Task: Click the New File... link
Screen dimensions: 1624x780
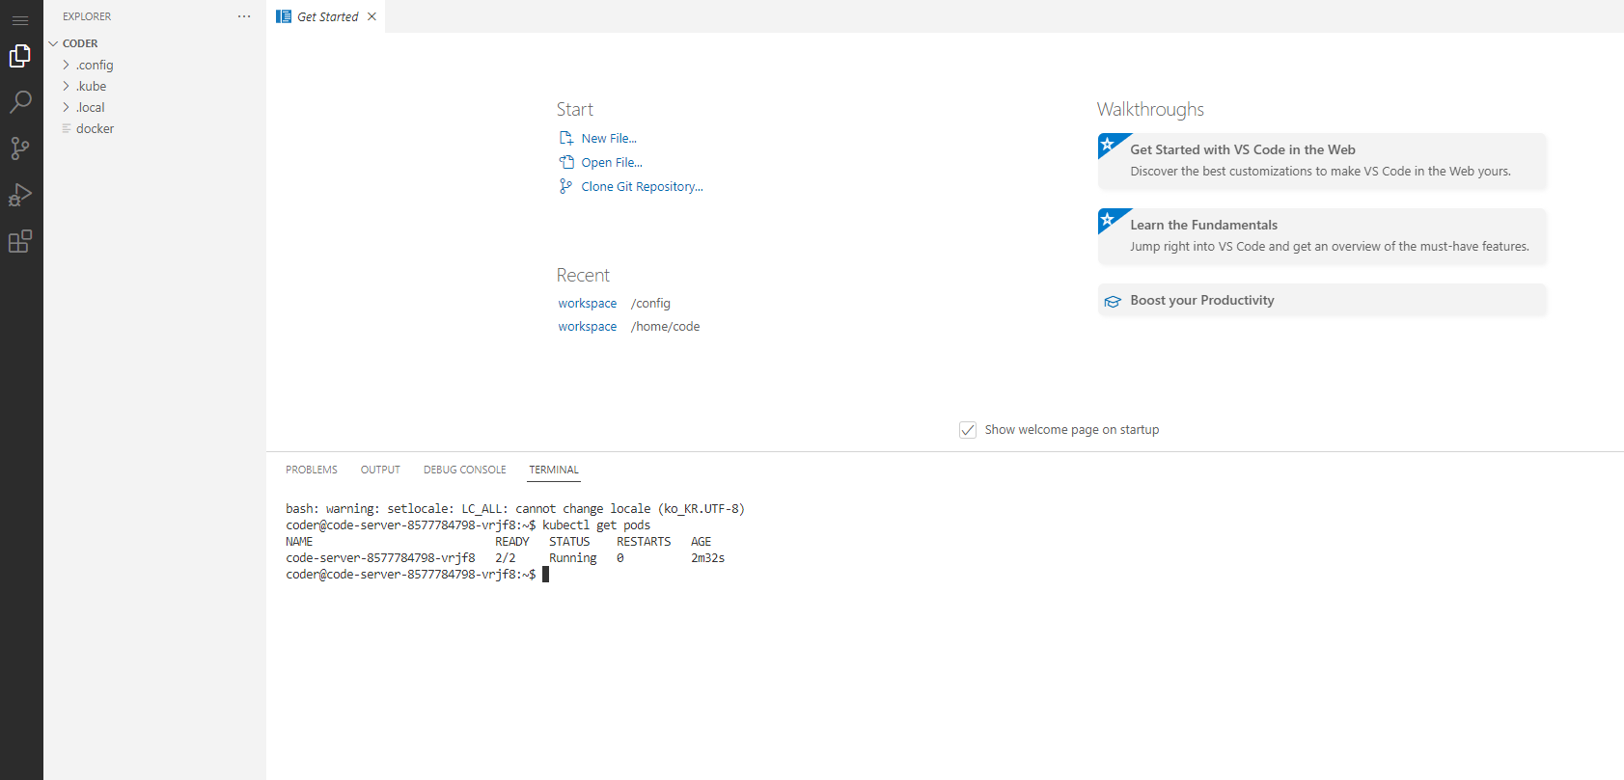Action: 609,138
